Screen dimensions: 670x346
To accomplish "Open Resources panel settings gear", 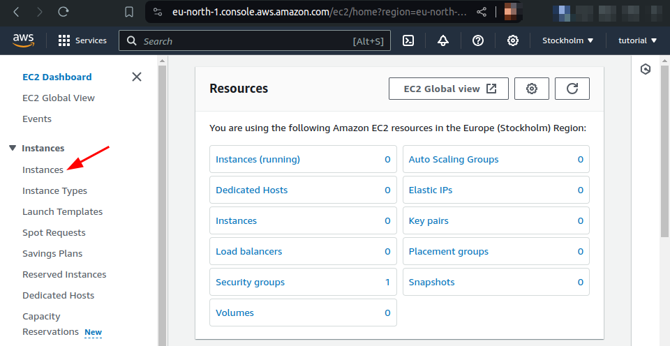I will pyautogui.click(x=532, y=89).
